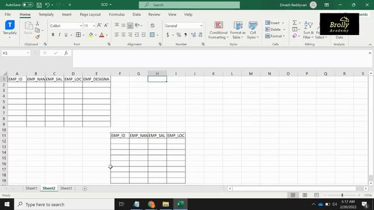Viewport: 374px width, 210px height.
Task: Click Wrap Text icon
Action: pyautogui.click(x=153, y=25)
